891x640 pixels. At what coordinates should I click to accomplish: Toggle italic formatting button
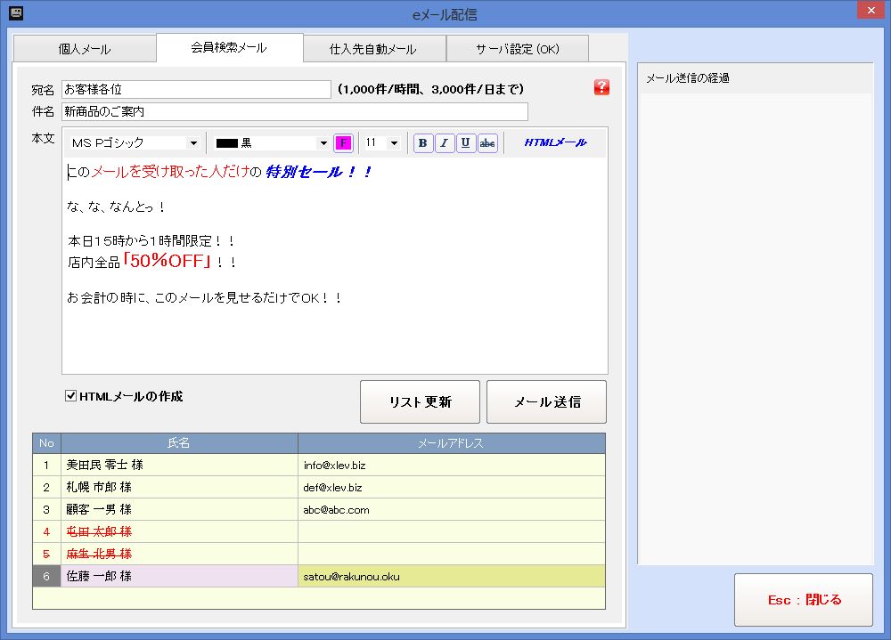(445, 143)
